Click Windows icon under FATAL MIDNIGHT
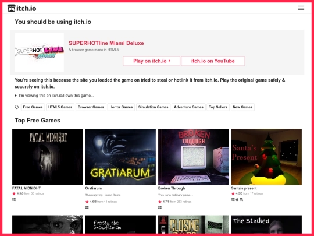314x236 pixels. tap(14, 199)
